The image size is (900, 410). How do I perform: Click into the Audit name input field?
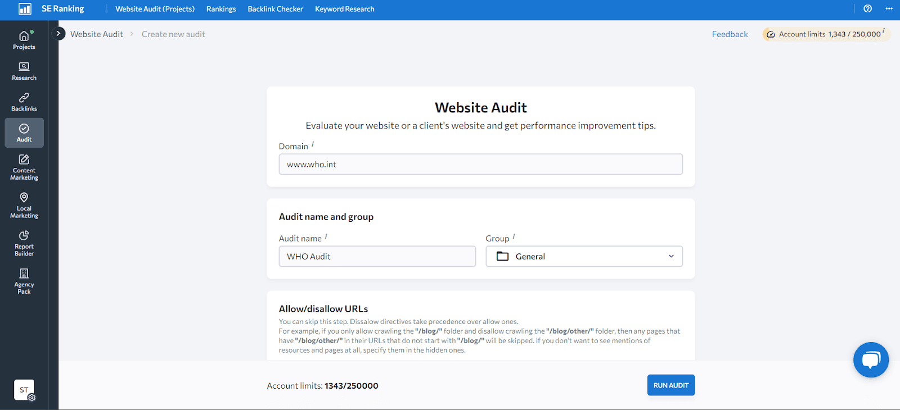coord(377,256)
